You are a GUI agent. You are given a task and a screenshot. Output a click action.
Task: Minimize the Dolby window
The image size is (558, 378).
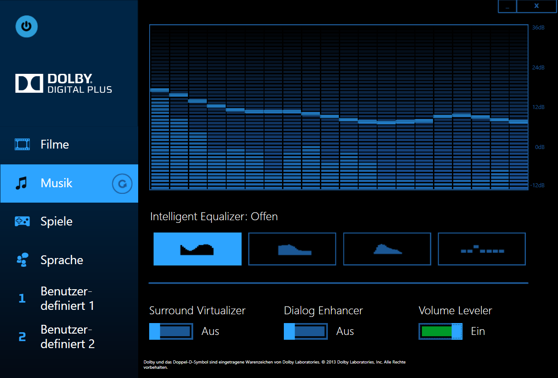[x=507, y=6]
